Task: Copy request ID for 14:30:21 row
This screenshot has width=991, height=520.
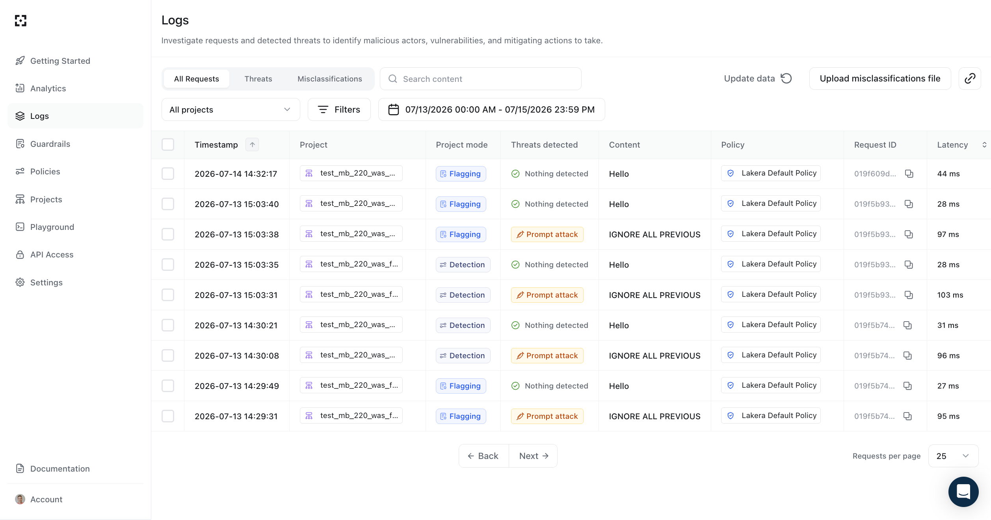Action: pos(907,325)
